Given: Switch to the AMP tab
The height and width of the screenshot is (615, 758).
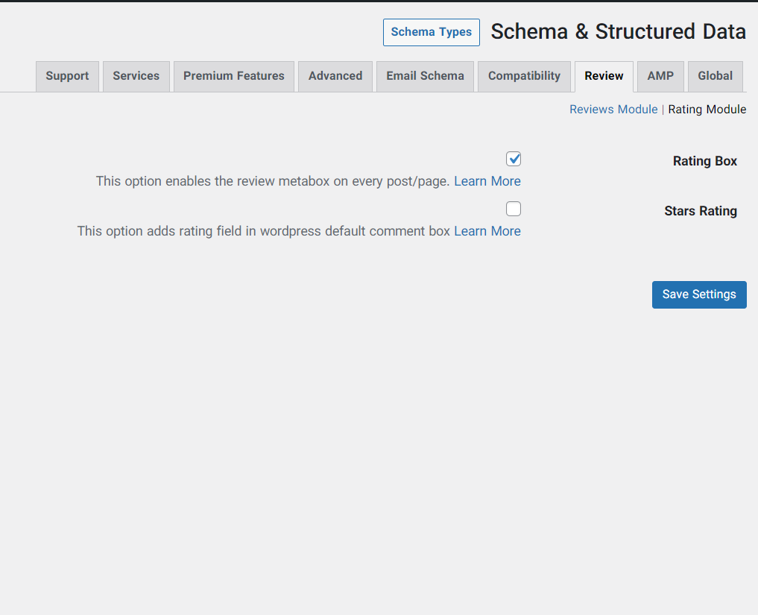Looking at the screenshot, I should click(660, 76).
